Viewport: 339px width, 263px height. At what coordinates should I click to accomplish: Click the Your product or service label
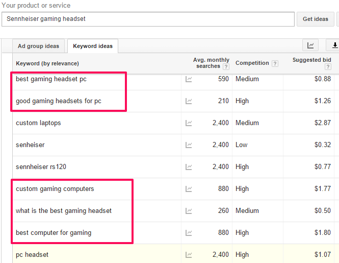click(36, 5)
